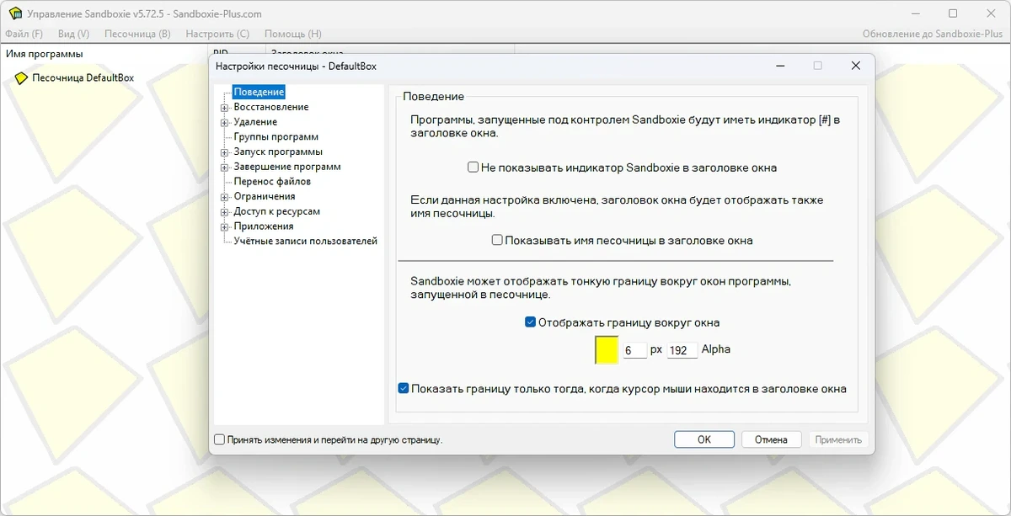This screenshot has width=1011, height=516.
Task: Select Перенос файлов in the tree
Action: pyautogui.click(x=272, y=181)
